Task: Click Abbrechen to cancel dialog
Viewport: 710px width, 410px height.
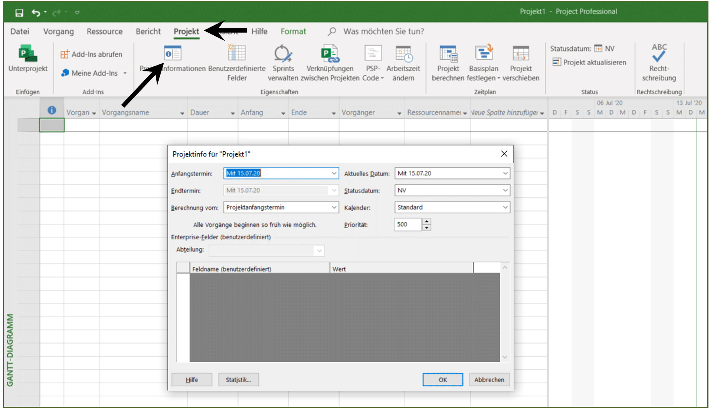Action: coord(489,380)
